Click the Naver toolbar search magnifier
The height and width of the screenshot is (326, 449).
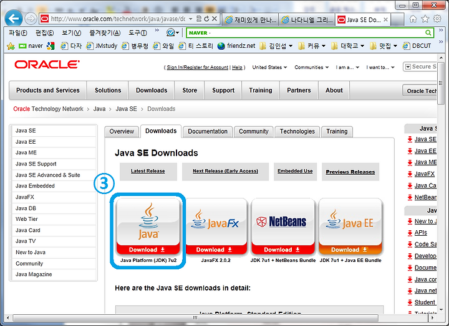(428, 33)
